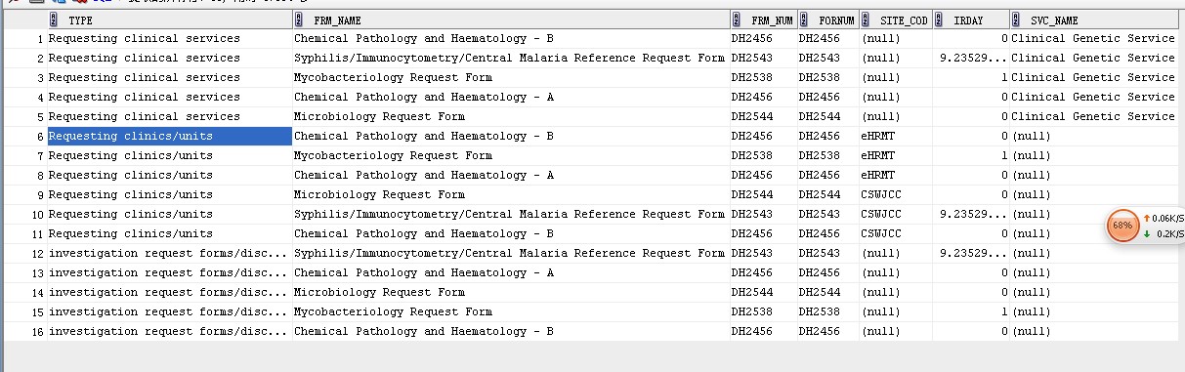Click 'Clinical Genetic Service' in row 4
Viewport: 1185px width, 372px height.
coord(1093,98)
